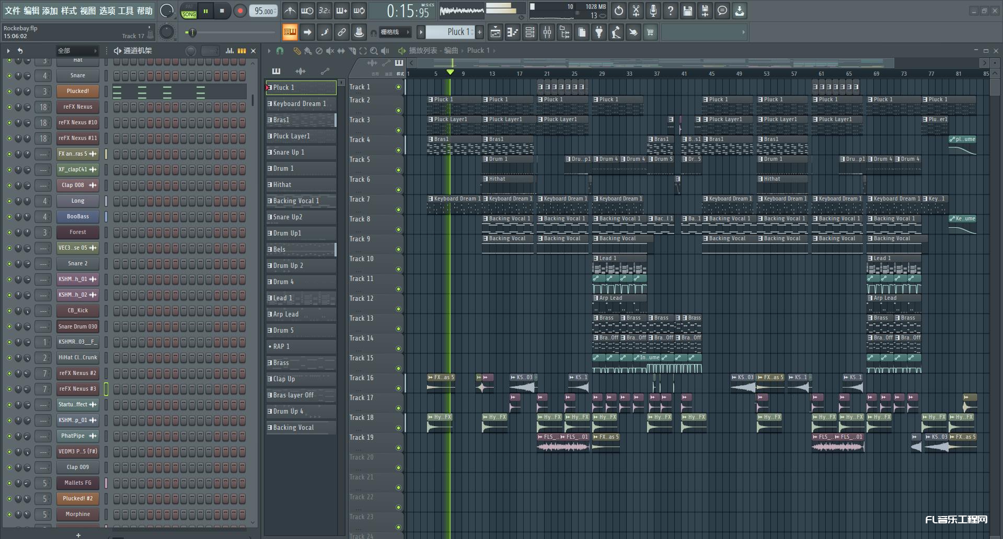The width and height of the screenshot is (1003, 539).
Task: Toggle Song/Pattern mode switch
Action: click(x=189, y=11)
